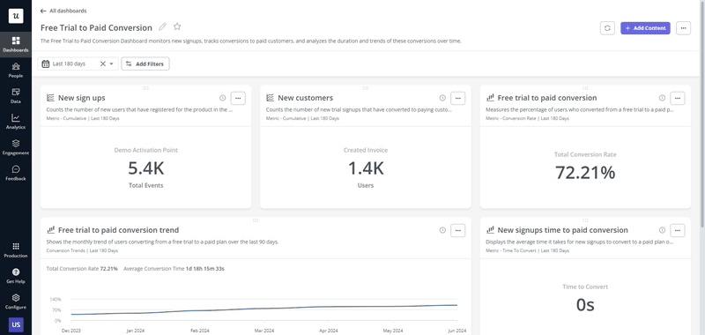Grab the drag handle on New customers card
Viewport: 705px width, 335px height.
click(x=366, y=87)
